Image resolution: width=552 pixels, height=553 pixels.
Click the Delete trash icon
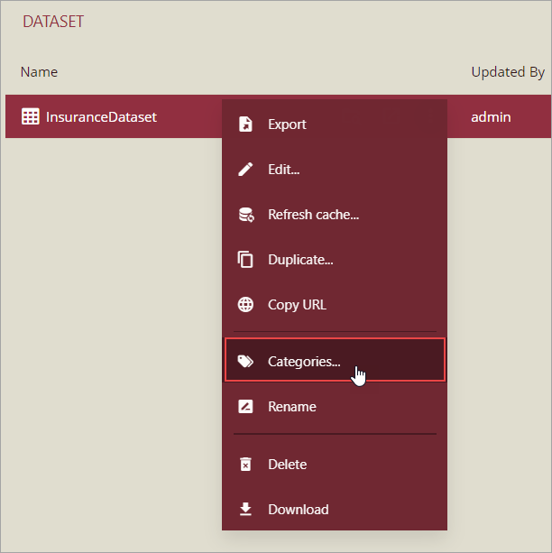point(245,464)
